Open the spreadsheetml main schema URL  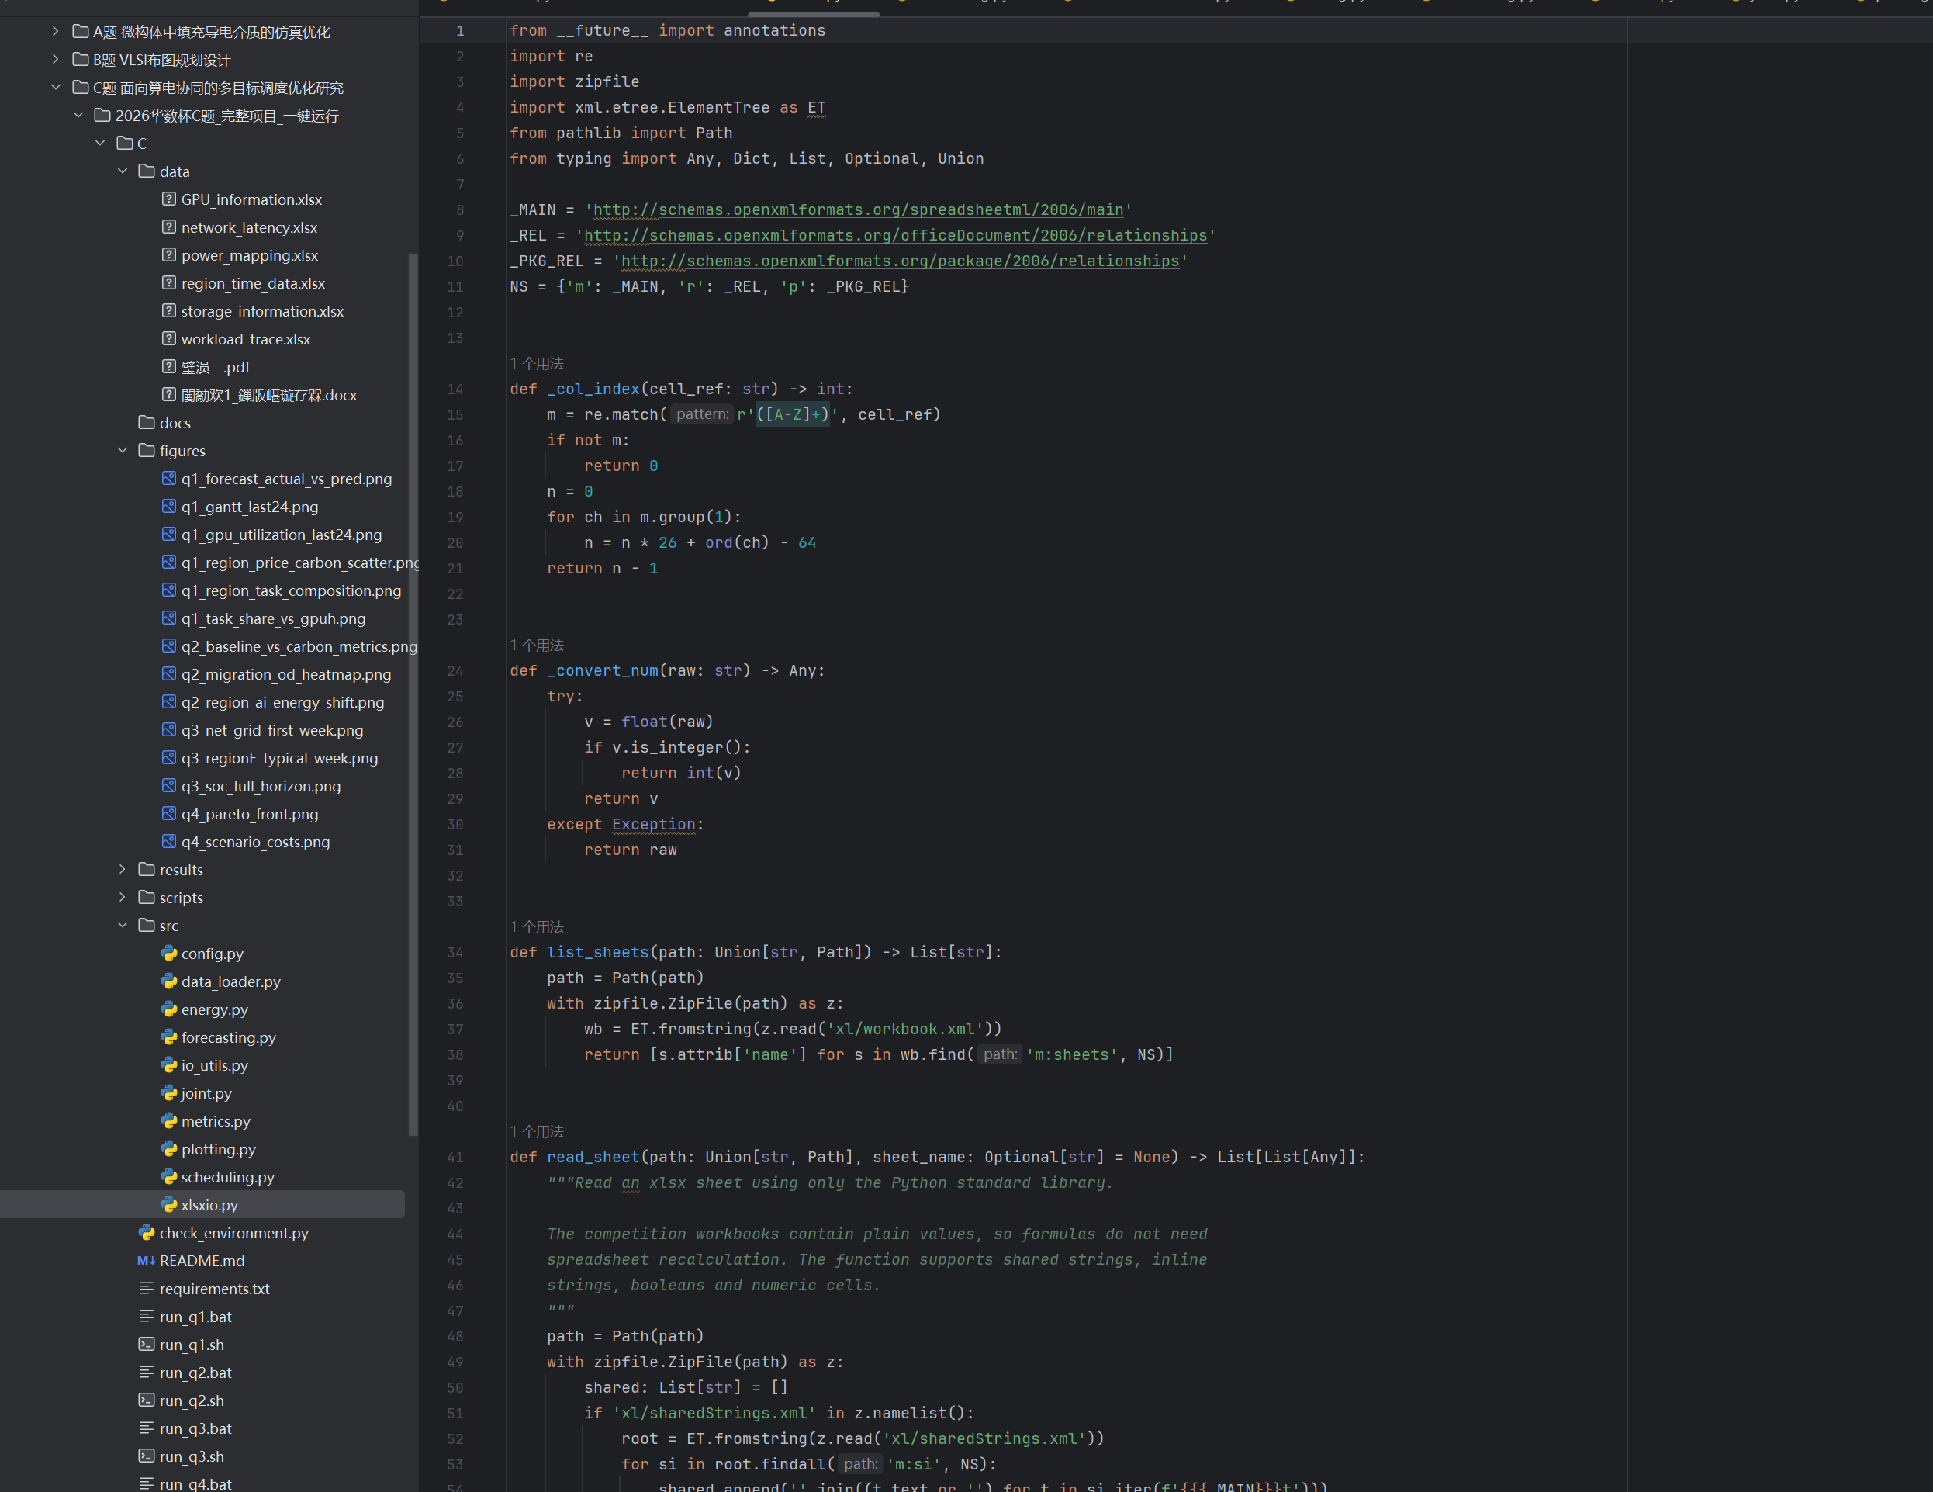click(859, 209)
